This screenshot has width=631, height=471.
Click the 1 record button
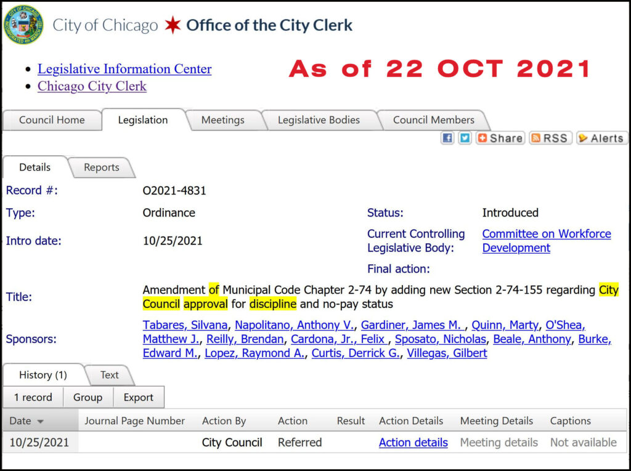[33, 397]
